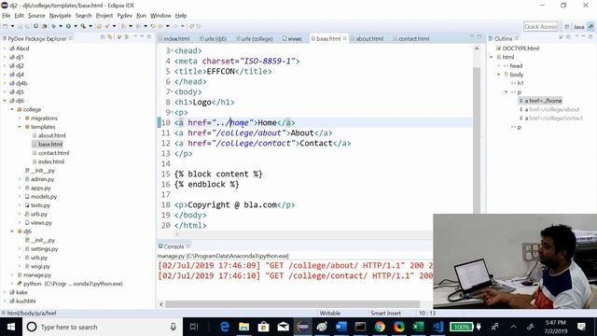Open Chrome from the taskbar
This screenshot has height=336, width=597.
click(x=380, y=327)
